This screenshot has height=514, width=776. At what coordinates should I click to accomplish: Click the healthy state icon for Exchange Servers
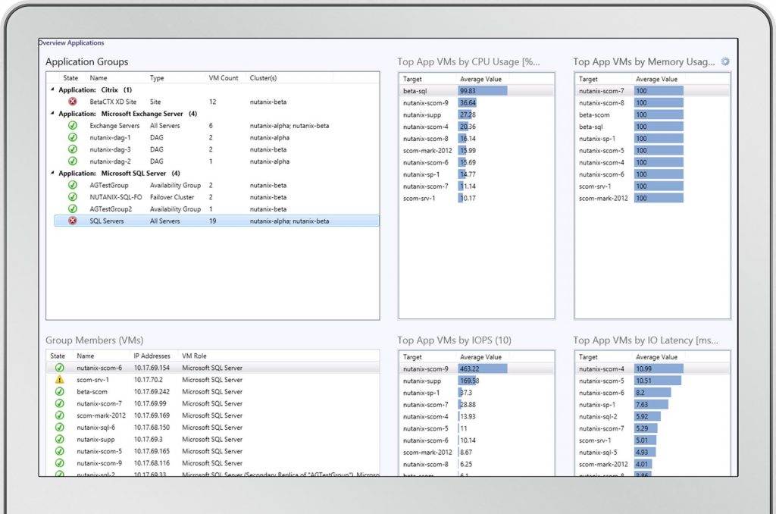73,125
